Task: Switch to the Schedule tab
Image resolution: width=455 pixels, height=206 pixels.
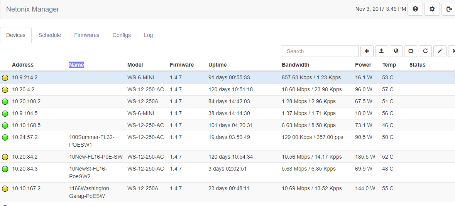Action: [x=50, y=35]
